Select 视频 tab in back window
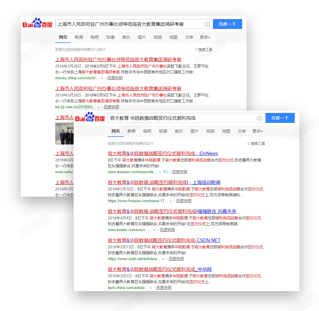 point(158,37)
